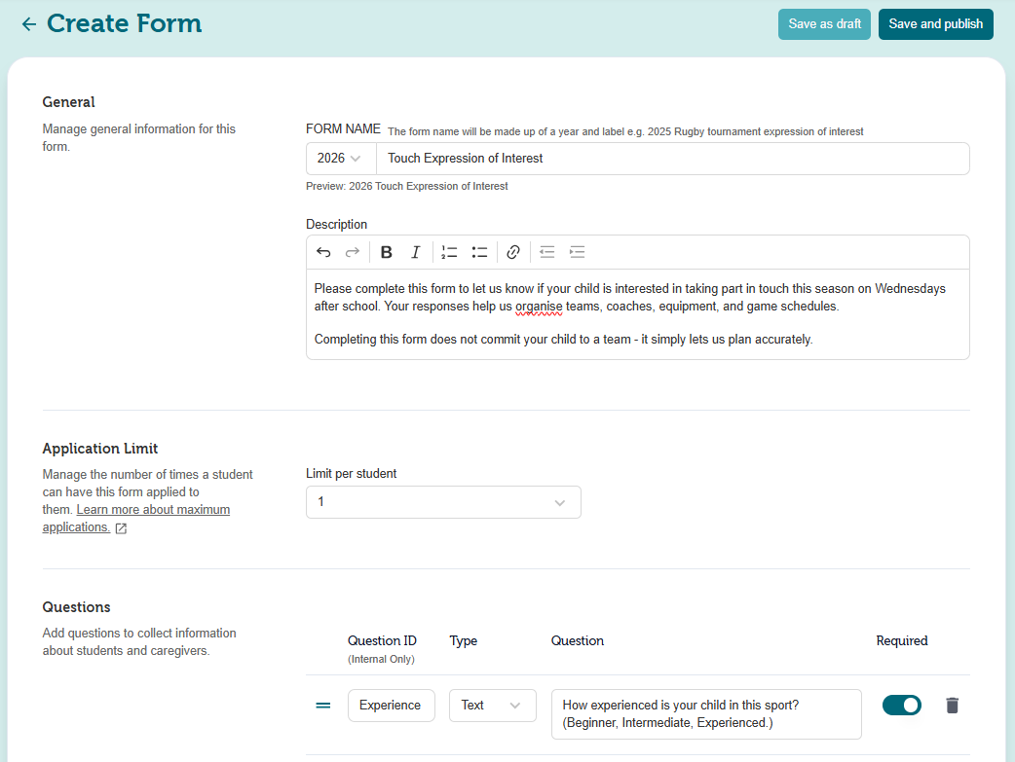Open Learn more about maximum applications link

coord(153,510)
